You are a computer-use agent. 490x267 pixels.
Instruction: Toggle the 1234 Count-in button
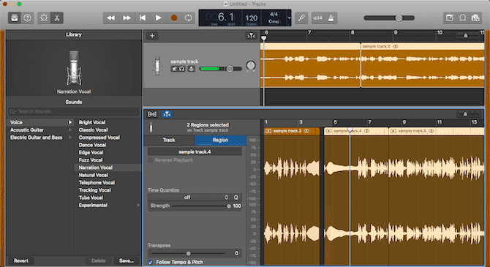point(317,18)
